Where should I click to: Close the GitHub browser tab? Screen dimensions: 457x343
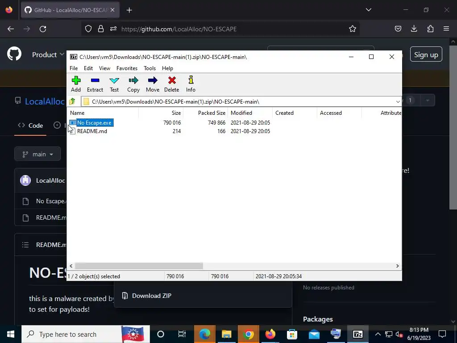click(x=112, y=10)
